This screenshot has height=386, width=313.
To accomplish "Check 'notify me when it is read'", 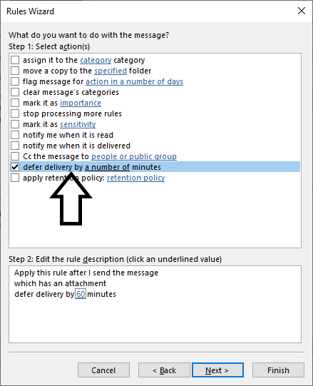I will [x=15, y=135].
